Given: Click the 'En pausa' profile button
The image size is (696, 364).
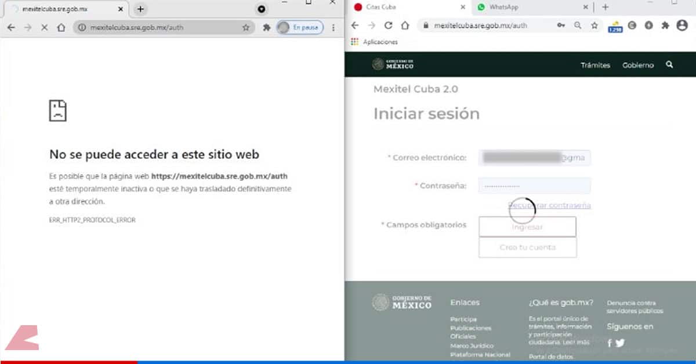Looking at the screenshot, I should pos(300,27).
